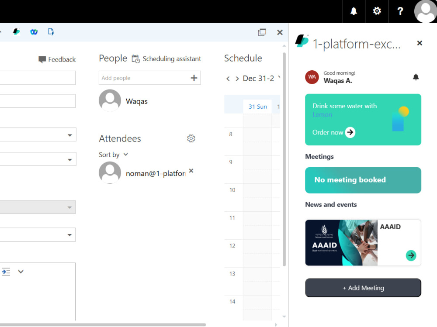
Task: Open the user account avatar menu
Action: point(426,11)
